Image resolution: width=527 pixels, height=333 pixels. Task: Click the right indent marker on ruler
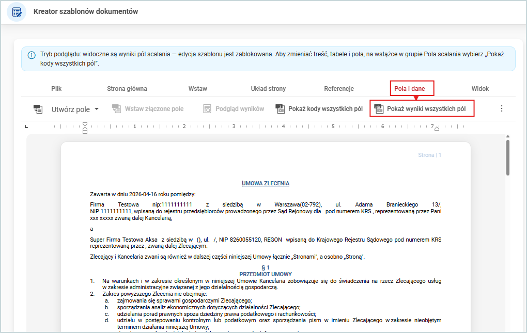437,128
